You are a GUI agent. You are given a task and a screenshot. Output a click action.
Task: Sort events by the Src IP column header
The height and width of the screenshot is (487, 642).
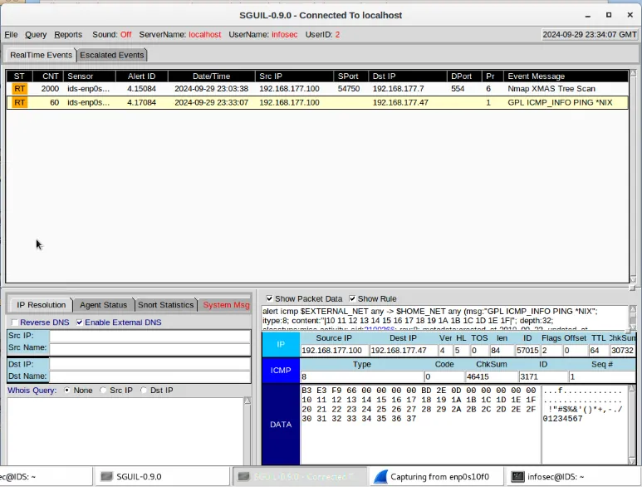[294, 76]
